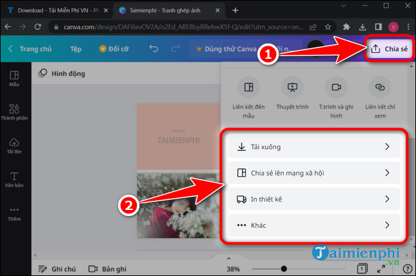Open the browser downloads icon
The height and width of the screenshot is (276, 416).
363,27
